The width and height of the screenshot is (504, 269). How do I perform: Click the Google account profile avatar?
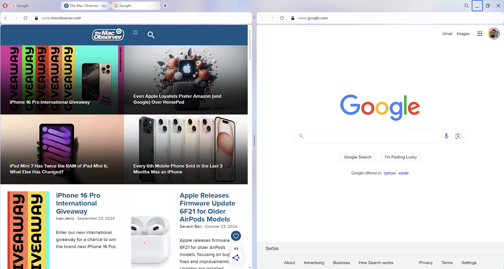pos(493,33)
